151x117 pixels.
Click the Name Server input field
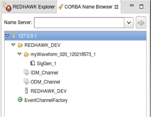coord(79,22)
